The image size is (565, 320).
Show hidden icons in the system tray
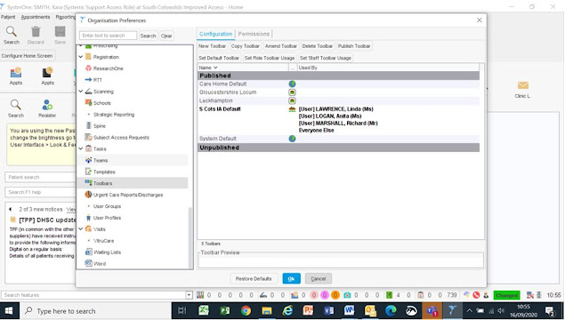tap(469, 310)
